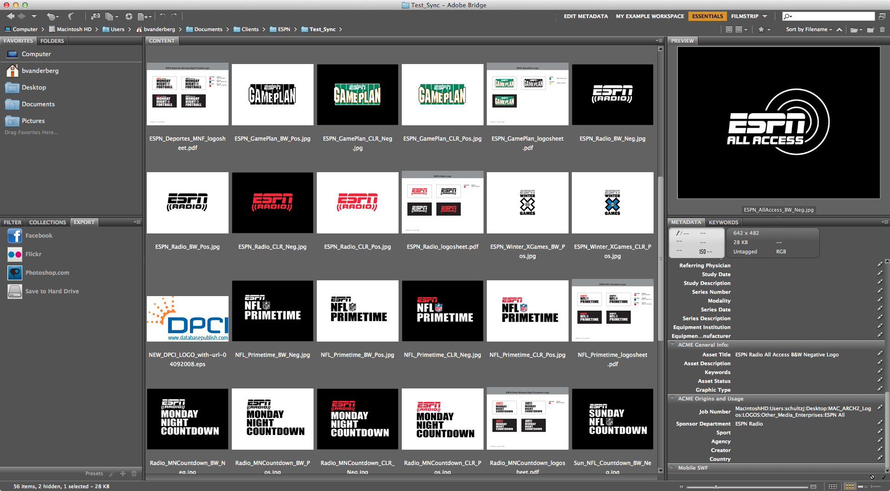
Task: Open the recent files clock menu
Action: click(x=52, y=16)
